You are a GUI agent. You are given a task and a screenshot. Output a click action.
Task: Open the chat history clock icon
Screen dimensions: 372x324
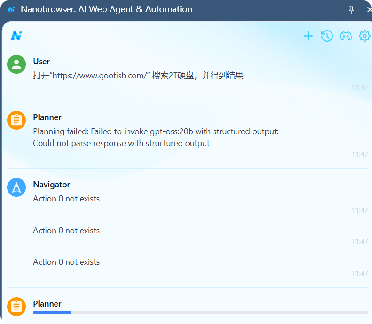(x=327, y=36)
